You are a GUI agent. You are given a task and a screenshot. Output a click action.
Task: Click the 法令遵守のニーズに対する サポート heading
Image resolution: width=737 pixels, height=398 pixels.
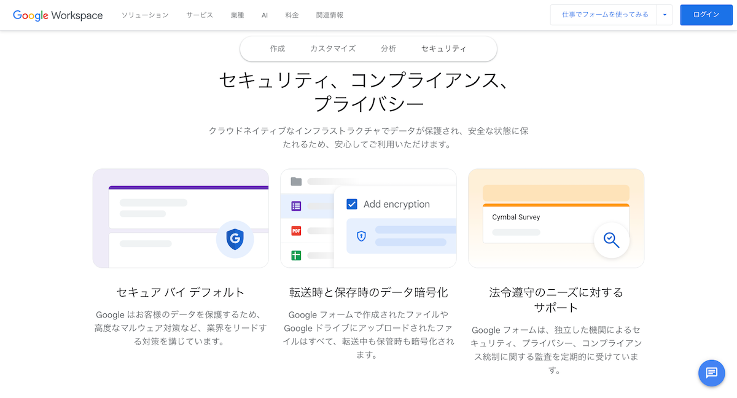pyautogui.click(x=556, y=300)
